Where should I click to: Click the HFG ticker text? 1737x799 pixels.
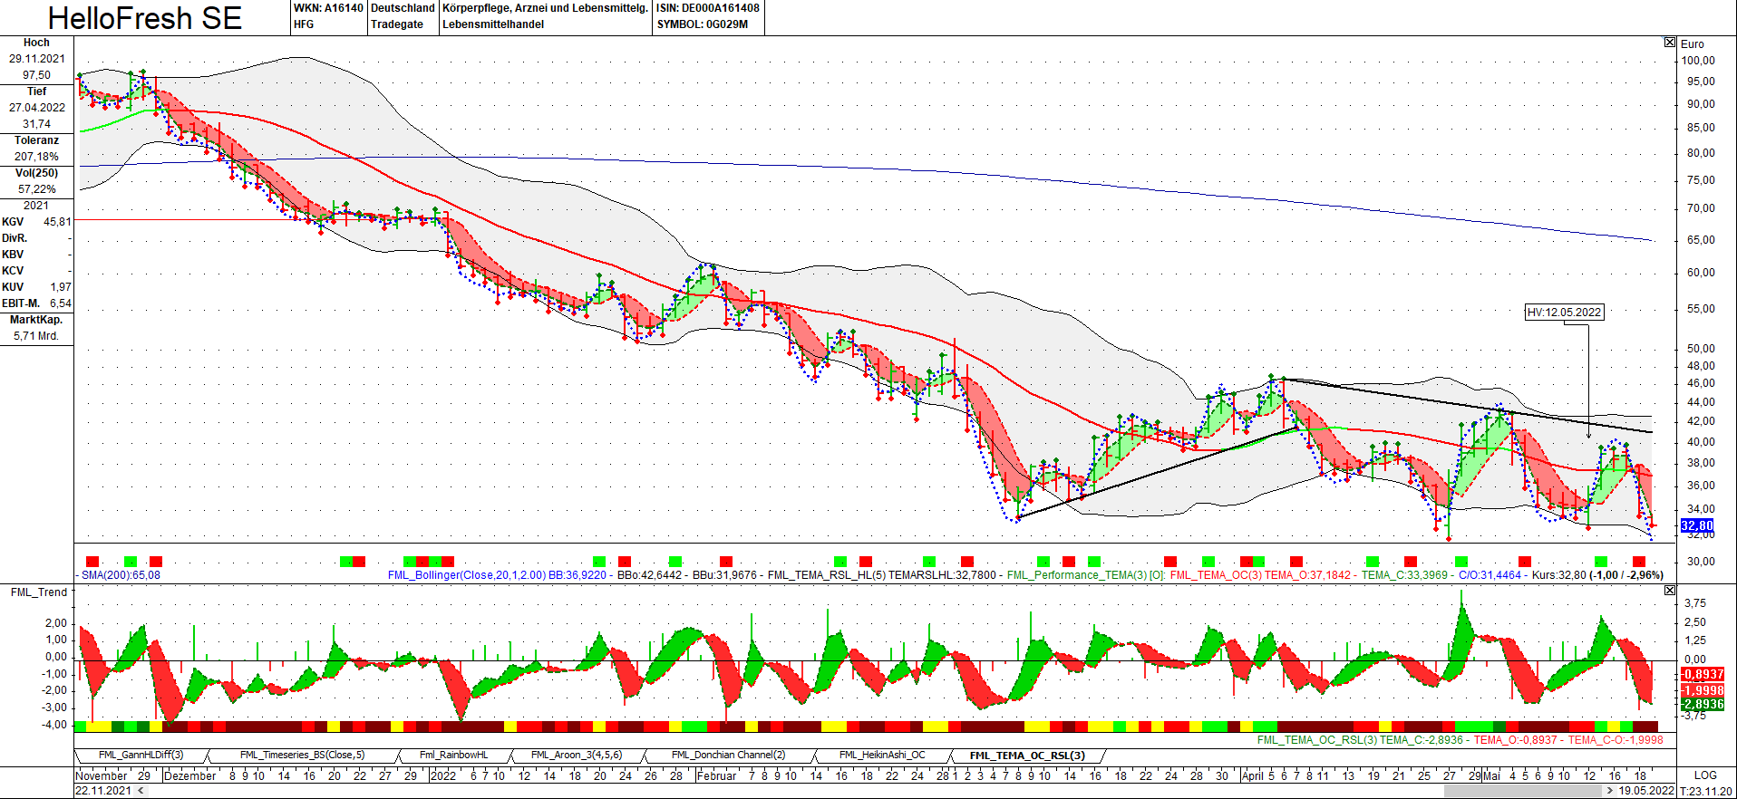[304, 24]
